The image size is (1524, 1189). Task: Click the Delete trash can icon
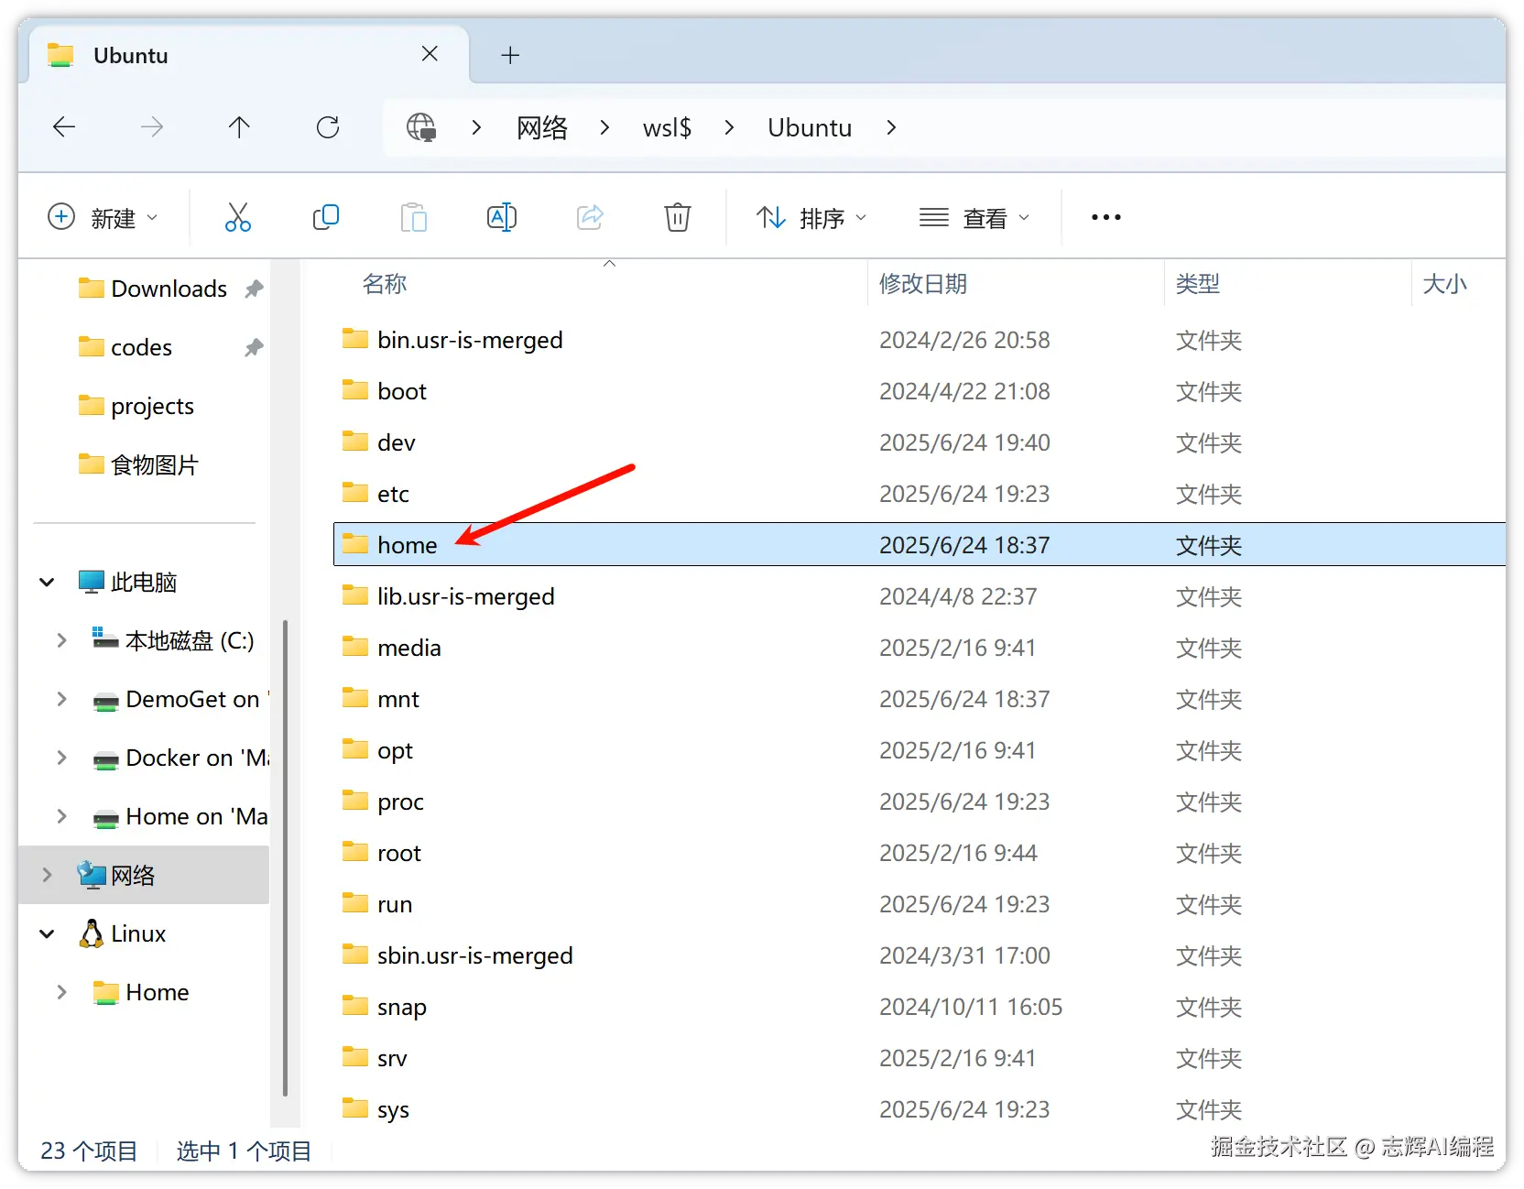pyautogui.click(x=678, y=217)
